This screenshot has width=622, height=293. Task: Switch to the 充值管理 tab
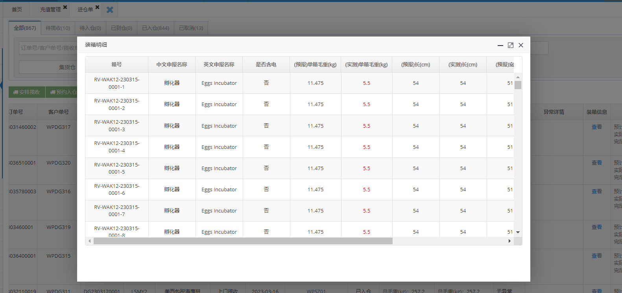point(50,9)
